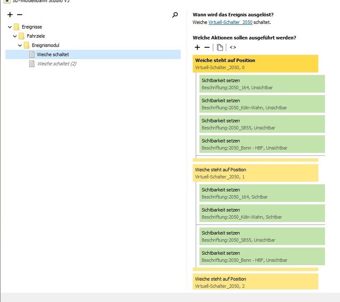Open the script code view icon
Image resolution: width=340 pixels, height=302 pixels.
tap(233, 47)
